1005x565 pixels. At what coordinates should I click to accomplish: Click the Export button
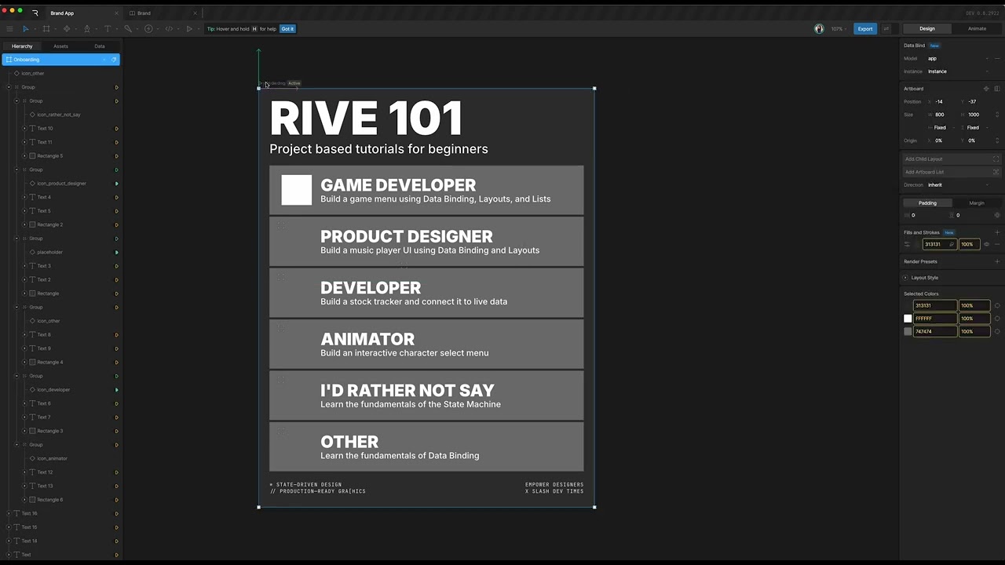tap(864, 29)
